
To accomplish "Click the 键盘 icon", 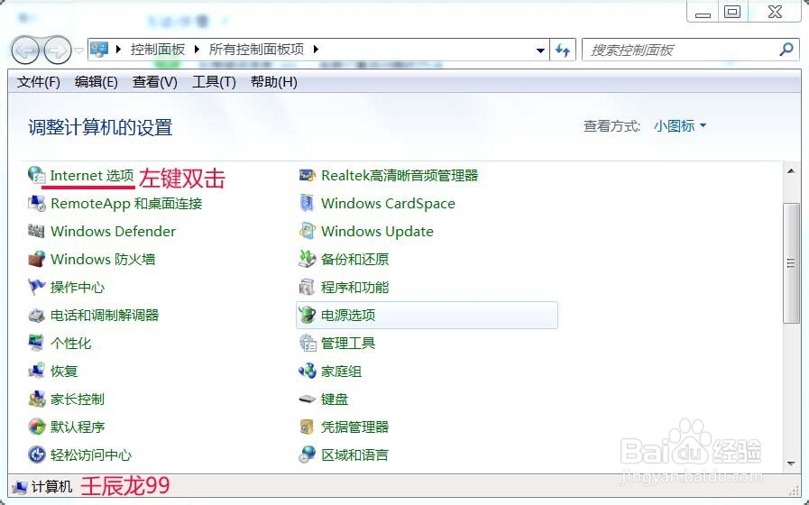I will click(307, 399).
